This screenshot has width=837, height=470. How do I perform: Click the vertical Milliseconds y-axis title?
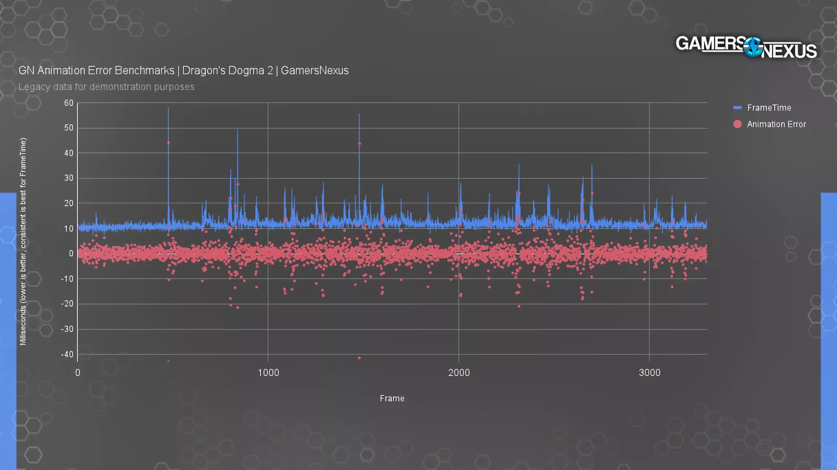pyautogui.click(x=23, y=241)
